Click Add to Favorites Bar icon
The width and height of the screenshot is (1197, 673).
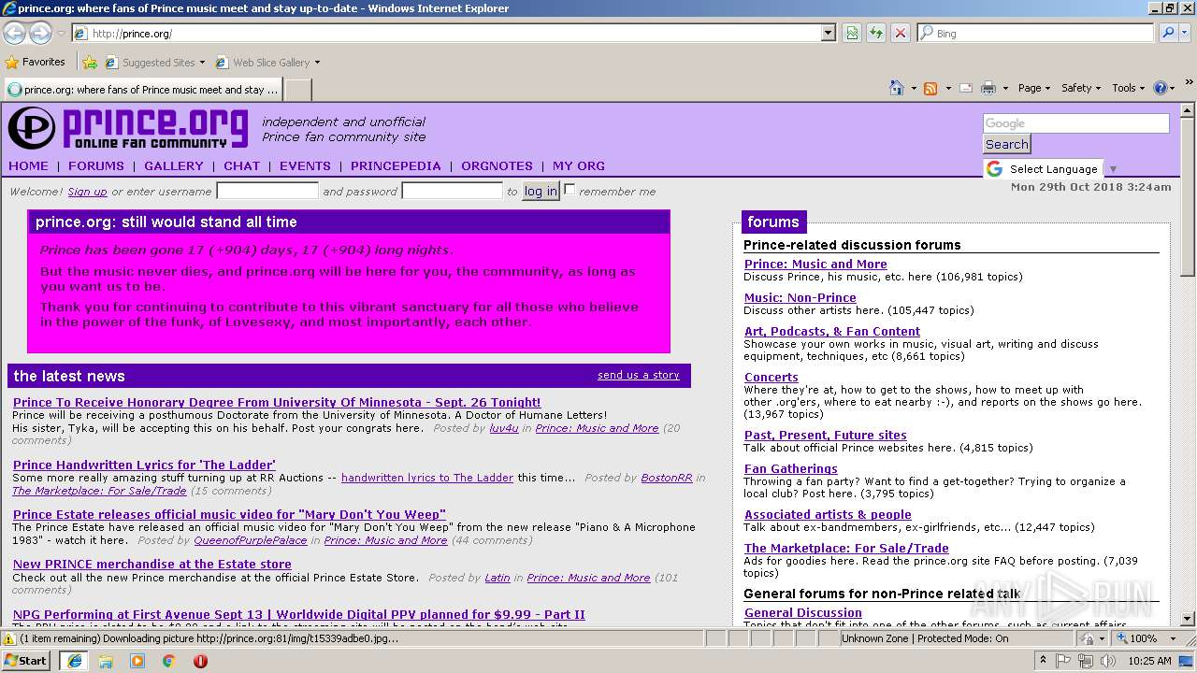click(90, 63)
